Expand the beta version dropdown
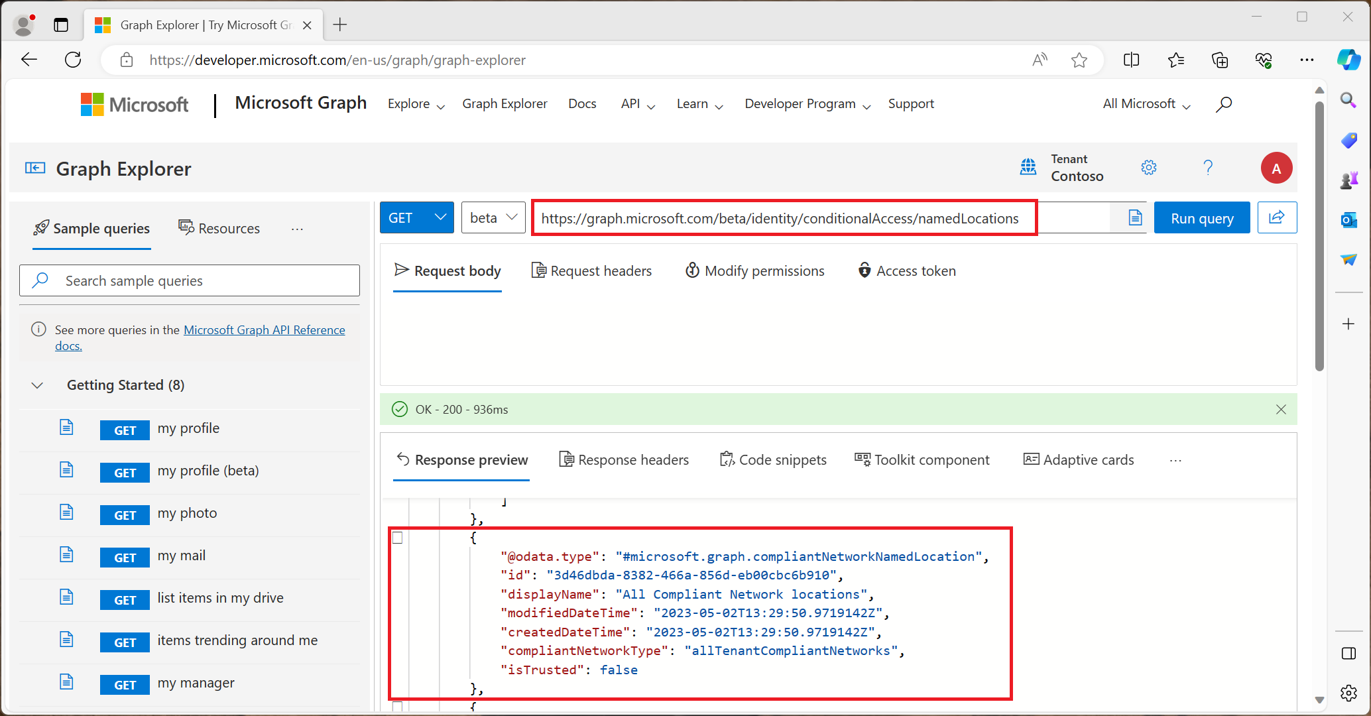Image resolution: width=1371 pixels, height=716 pixels. click(493, 217)
